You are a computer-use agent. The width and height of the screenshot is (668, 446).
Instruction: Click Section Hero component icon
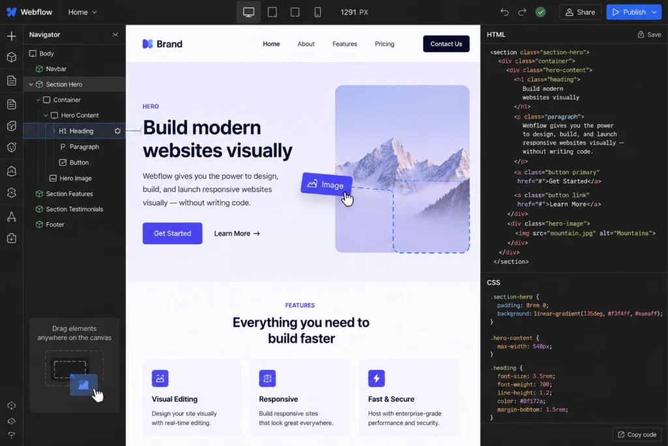[x=39, y=84]
